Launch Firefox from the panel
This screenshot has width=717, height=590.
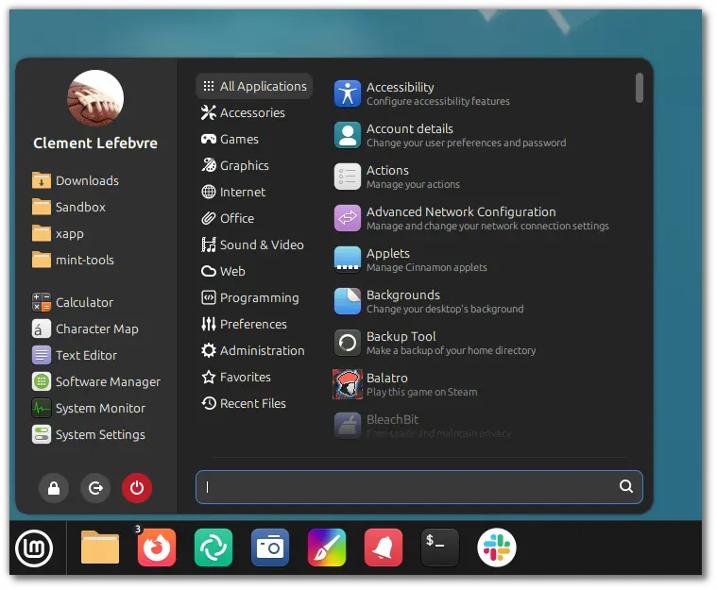pyautogui.click(x=157, y=548)
